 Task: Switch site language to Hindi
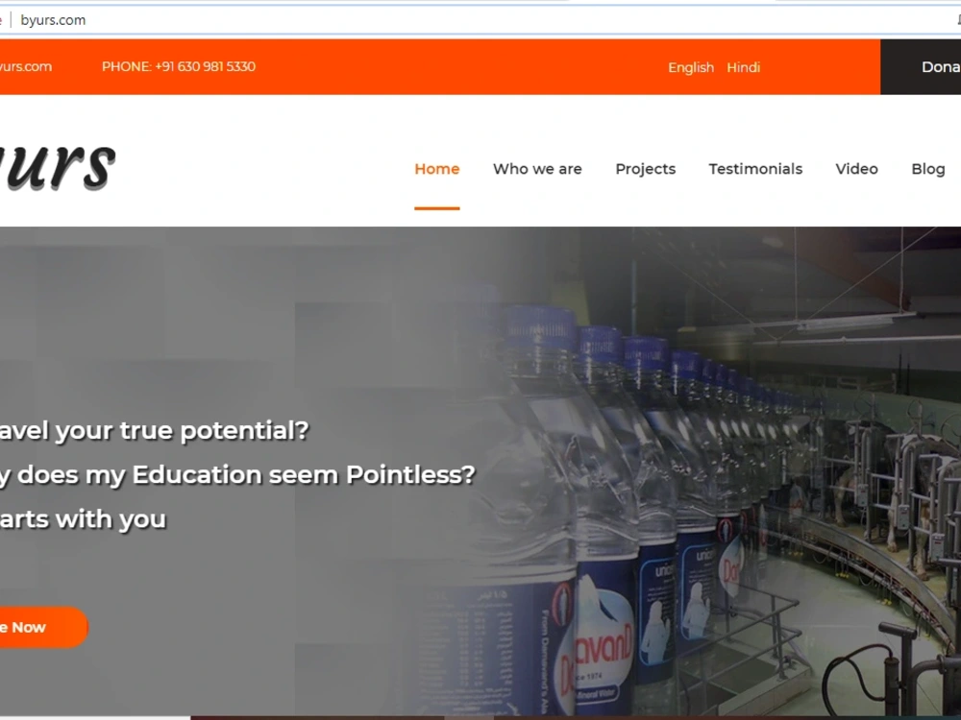click(744, 67)
